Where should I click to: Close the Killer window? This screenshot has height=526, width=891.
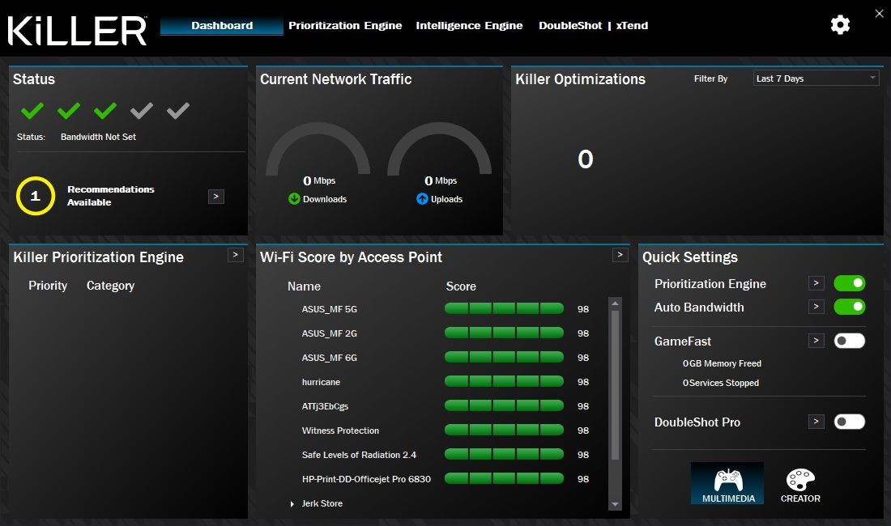coord(879,13)
